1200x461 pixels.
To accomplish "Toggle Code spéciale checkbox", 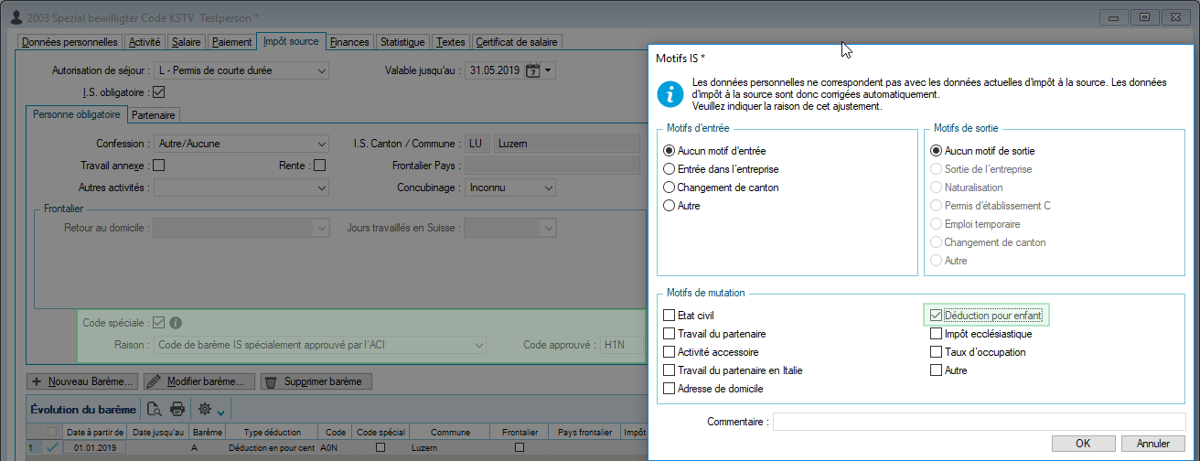I will click(x=159, y=322).
